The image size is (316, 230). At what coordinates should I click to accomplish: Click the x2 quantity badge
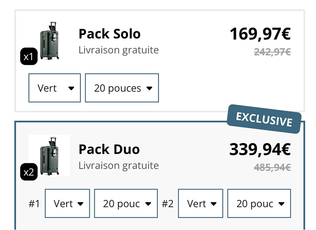29,172
